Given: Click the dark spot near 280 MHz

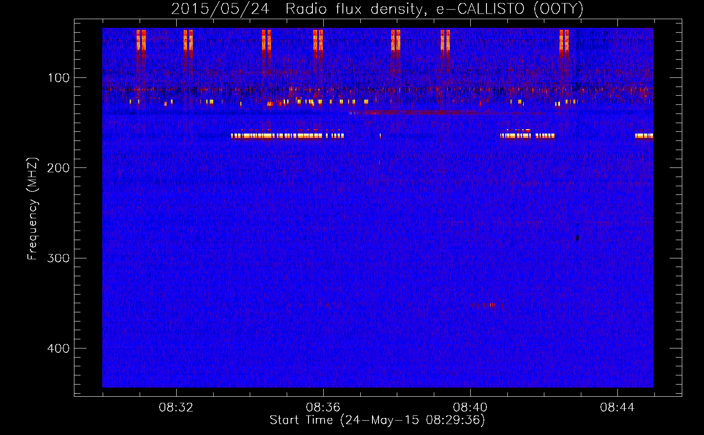Looking at the screenshot, I should tap(577, 237).
